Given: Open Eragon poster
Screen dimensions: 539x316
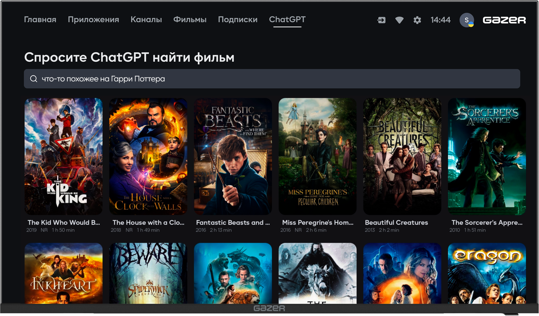Looking at the screenshot, I should pyautogui.click(x=487, y=273).
